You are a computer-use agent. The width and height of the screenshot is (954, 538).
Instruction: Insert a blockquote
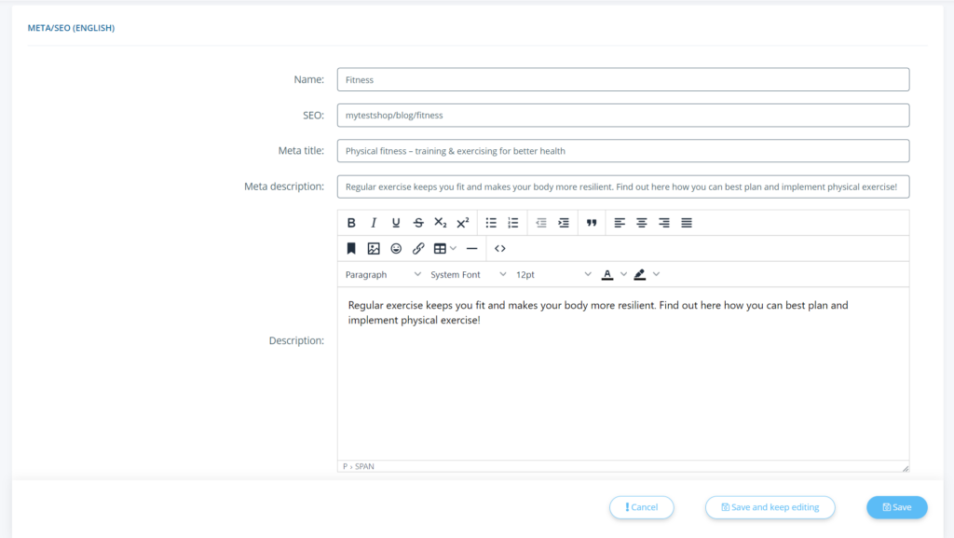pos(592,223)
